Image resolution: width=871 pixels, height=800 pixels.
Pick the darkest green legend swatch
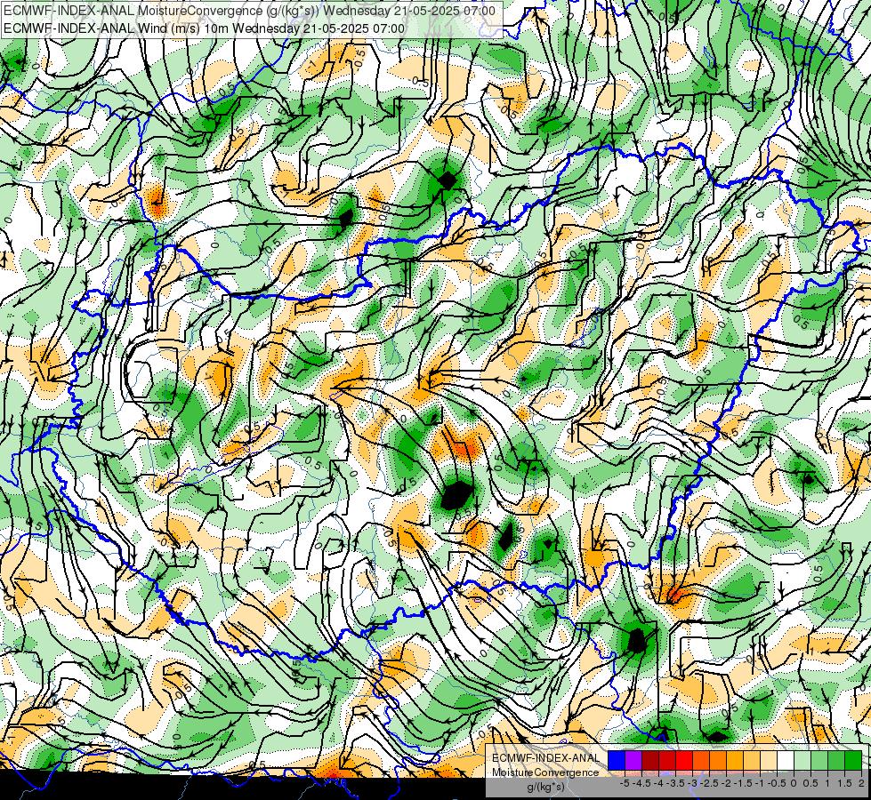coord(853,760)
